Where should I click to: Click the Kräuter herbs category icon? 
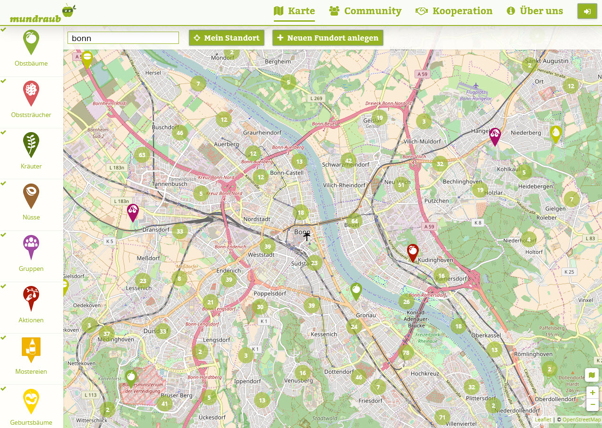31,144
